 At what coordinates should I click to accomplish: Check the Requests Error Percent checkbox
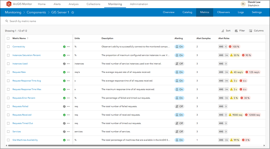coord(8,98)
